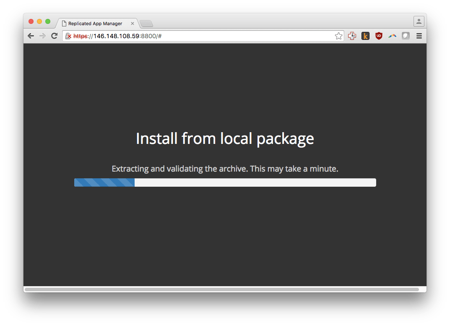Open the orange K extension
The height and width of the screenshot is (326, 450).
pos(365,36)
